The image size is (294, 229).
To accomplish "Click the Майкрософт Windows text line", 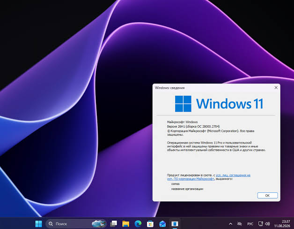I will pos(182,122).
